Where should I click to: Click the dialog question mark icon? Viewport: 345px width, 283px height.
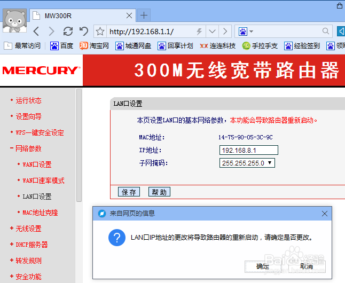tap(117, 238)
